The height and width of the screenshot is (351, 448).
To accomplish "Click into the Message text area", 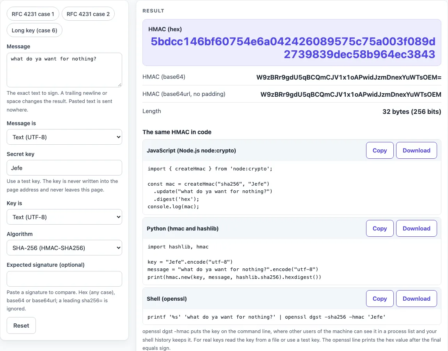I will pos(64,70).
